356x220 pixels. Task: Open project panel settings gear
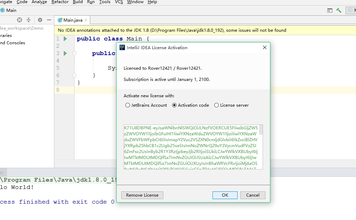[x=40, y=20]
